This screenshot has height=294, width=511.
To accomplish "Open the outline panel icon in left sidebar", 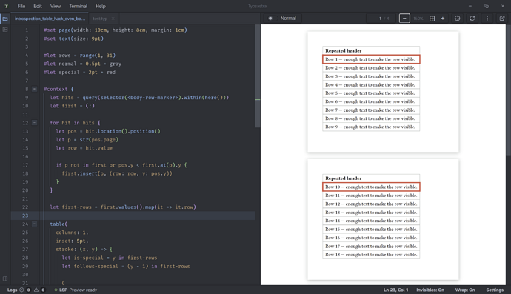I will point(5,30).
